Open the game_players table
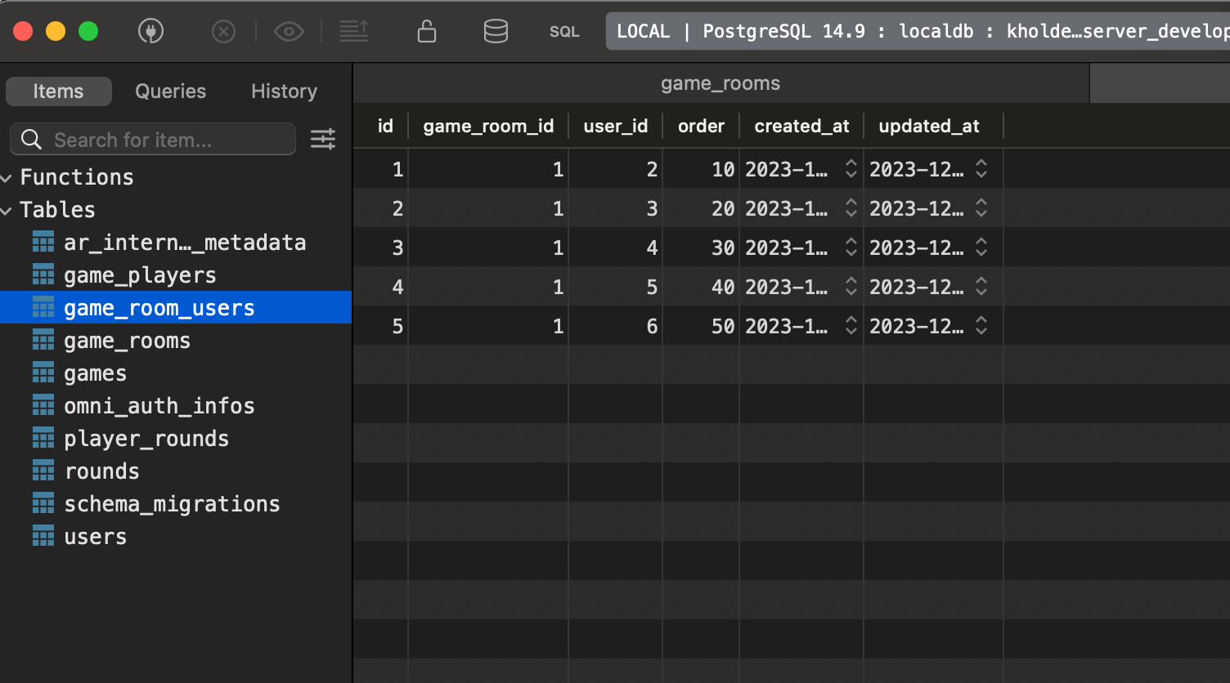The height and width of the screenshot is (683, 1230). click(140, 275)
